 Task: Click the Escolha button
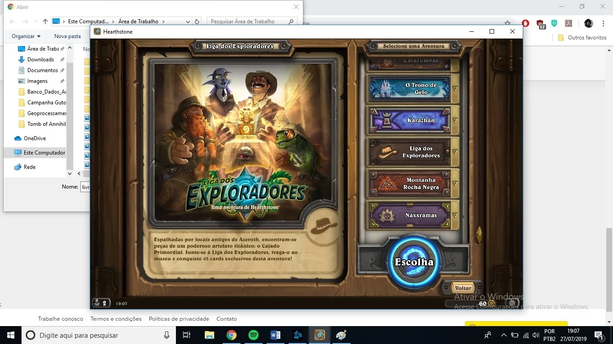click(x=414, y=262)
